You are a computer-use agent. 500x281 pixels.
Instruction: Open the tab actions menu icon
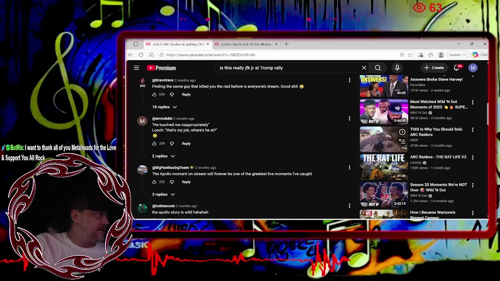(x=136, y=44)
